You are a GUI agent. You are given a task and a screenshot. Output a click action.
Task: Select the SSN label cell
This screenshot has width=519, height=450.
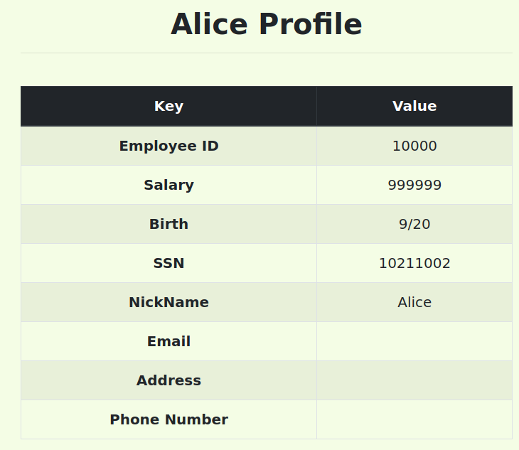point(168,264)
